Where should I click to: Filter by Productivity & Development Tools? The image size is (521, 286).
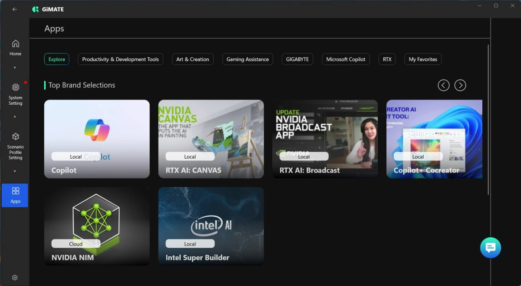point(120,59)
